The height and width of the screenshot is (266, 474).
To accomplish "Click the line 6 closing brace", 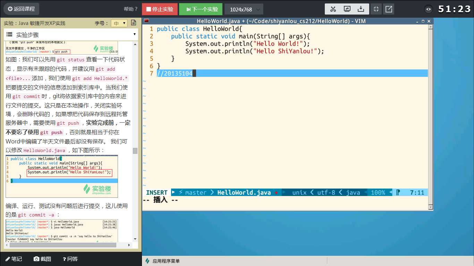I will point(159,66).
